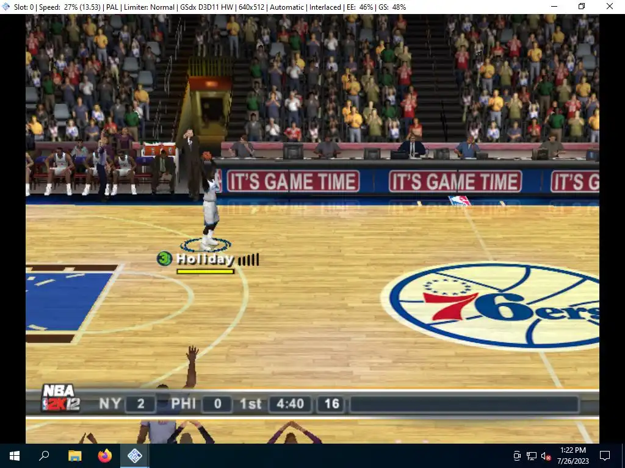The width and height of the screenshot is (625, 468).
Task: Open the network status tray icon
Action: coord(532,456)
